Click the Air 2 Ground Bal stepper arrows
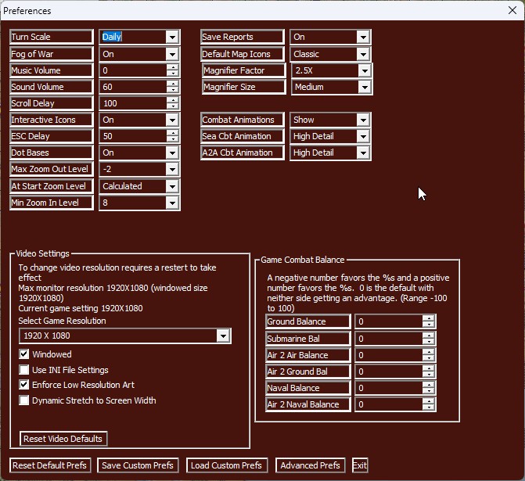 pos(428,372)
